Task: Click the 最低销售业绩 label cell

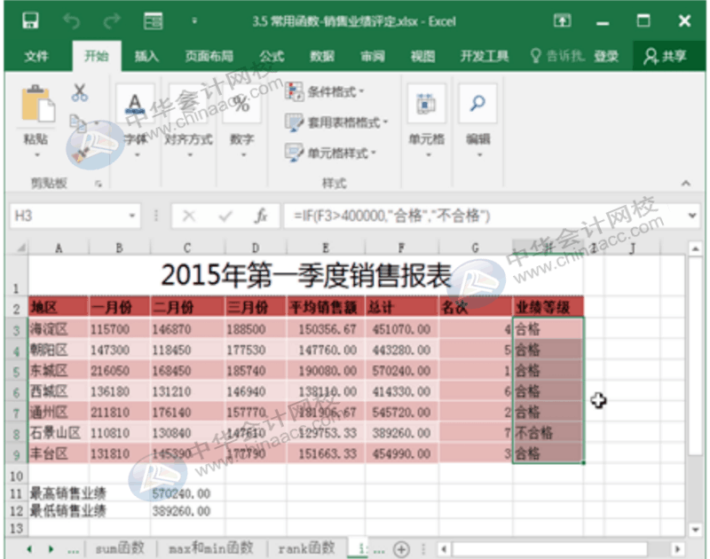Action: pos(59,511)
